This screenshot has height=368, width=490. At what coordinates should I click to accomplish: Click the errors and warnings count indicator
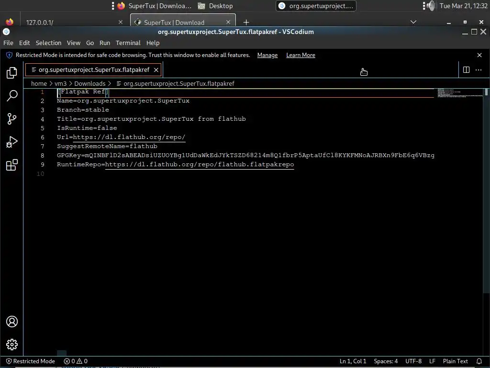coord(76,361)
